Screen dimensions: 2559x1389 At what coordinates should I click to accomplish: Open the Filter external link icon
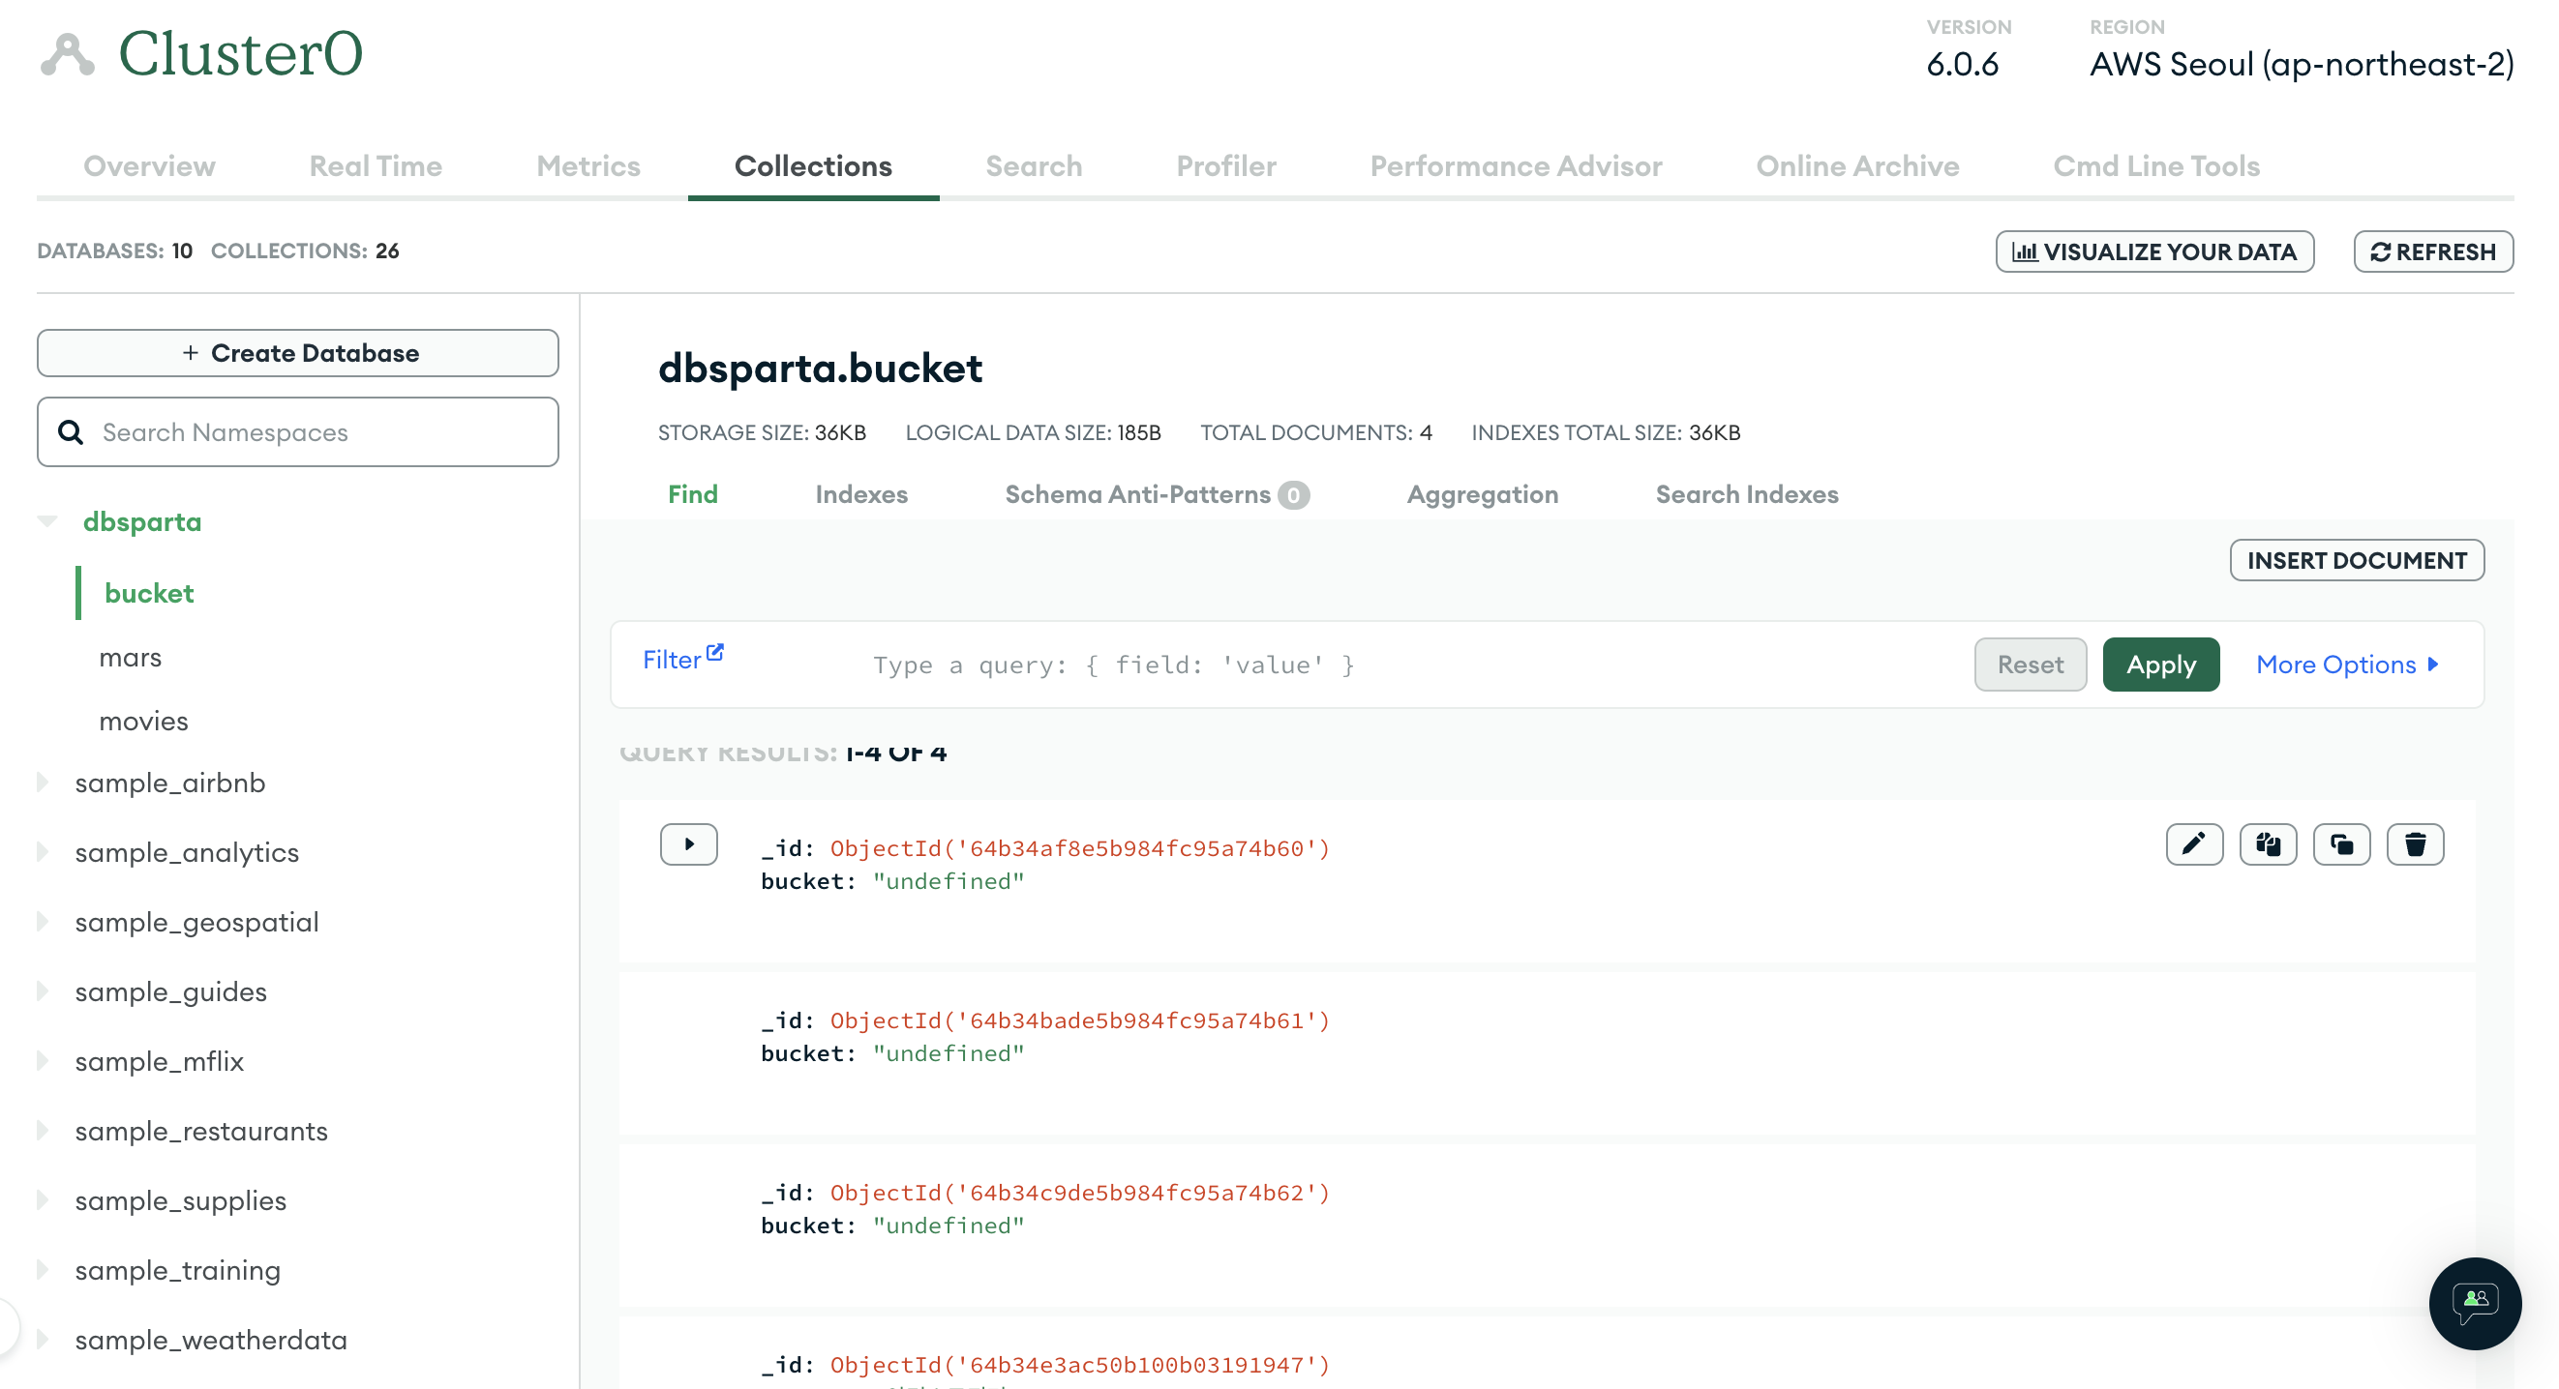(715, 652)
